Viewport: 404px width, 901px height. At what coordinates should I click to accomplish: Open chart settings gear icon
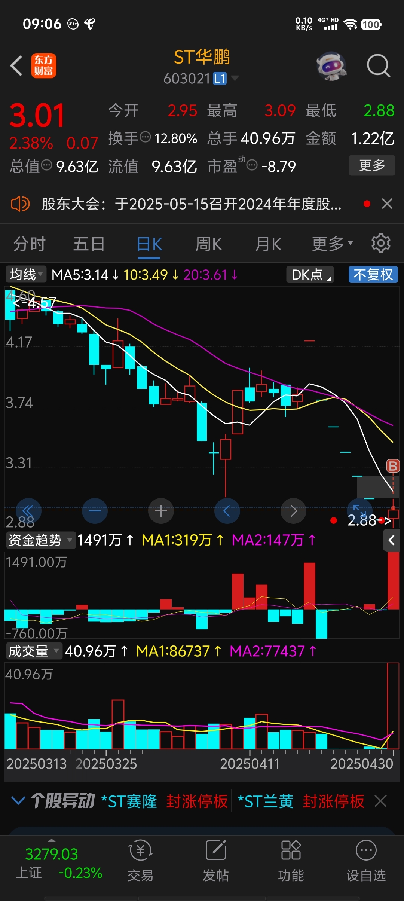(x=381, y=243)
